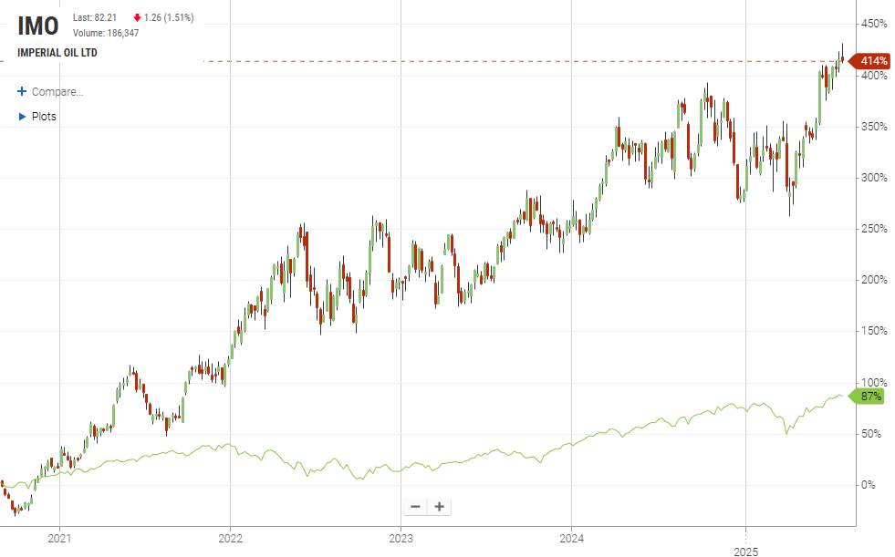The width and height of the screenshot is (895, 557).
Task: Click the 2022 label on time axis
Action: point(231,538)
